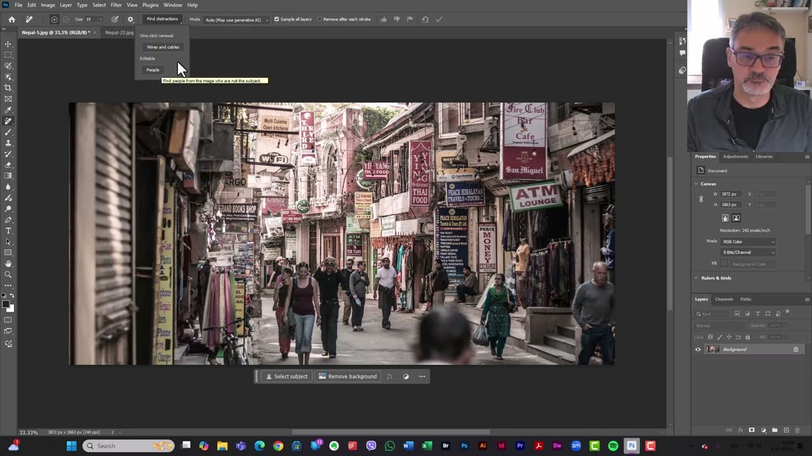812x456 pixels.
Task: Open the Filter menu
Action: [116, 5]
